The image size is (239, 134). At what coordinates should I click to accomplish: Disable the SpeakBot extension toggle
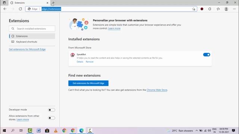[x=207, y=55]
